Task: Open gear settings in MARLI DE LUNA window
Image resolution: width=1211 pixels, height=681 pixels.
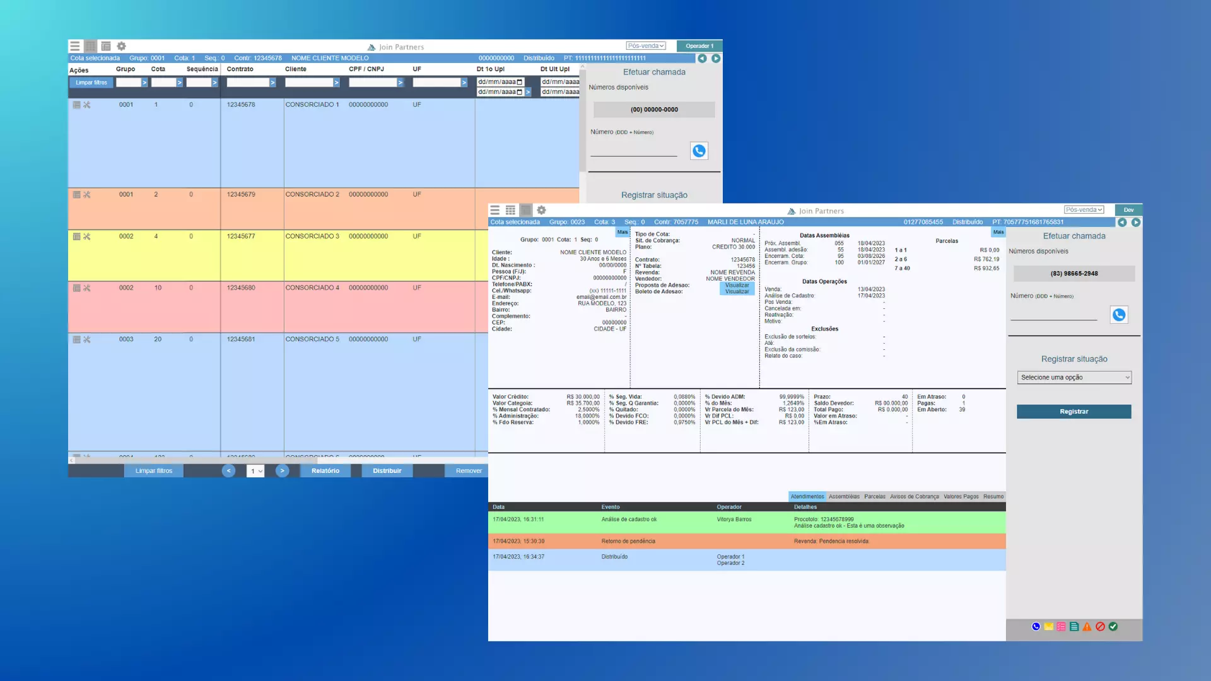Action: coord(541,210)
